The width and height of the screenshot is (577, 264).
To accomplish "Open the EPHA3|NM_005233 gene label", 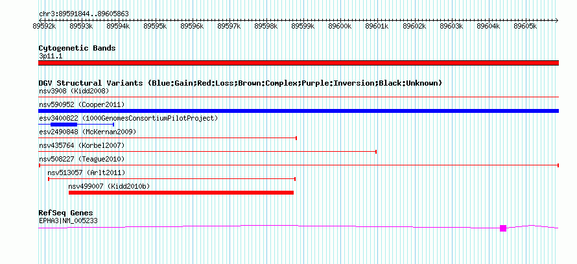I will pyautogui.click(x=68, y=221).
